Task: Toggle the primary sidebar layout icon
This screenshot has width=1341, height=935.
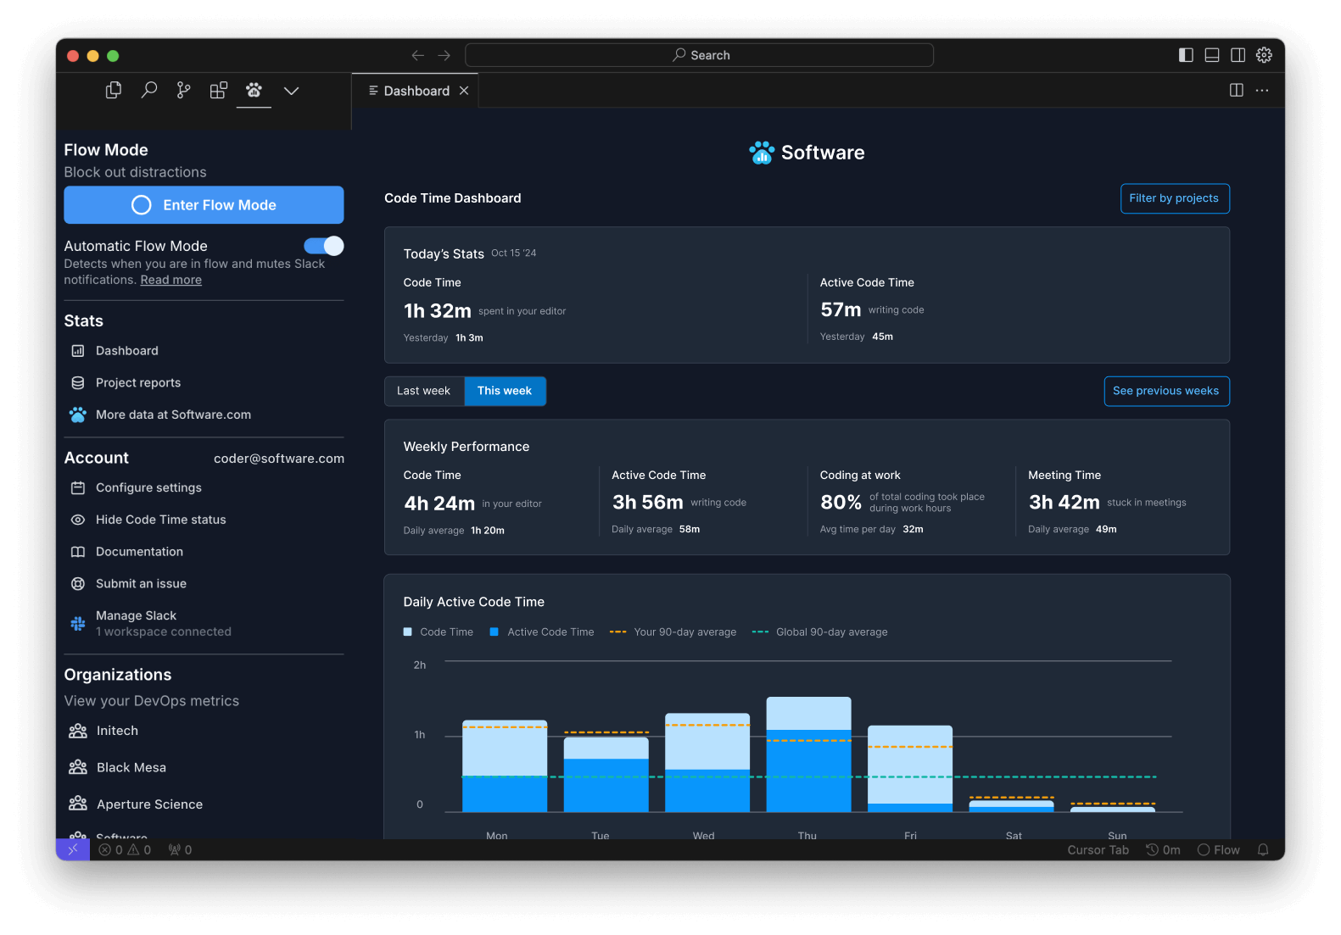Action: (1186, 55)
